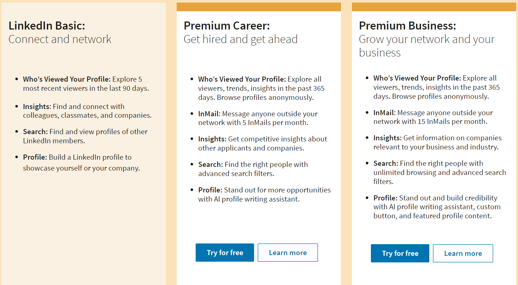
Task: Click 'Connect and network' subtitle text
Action: coord(60,39)
